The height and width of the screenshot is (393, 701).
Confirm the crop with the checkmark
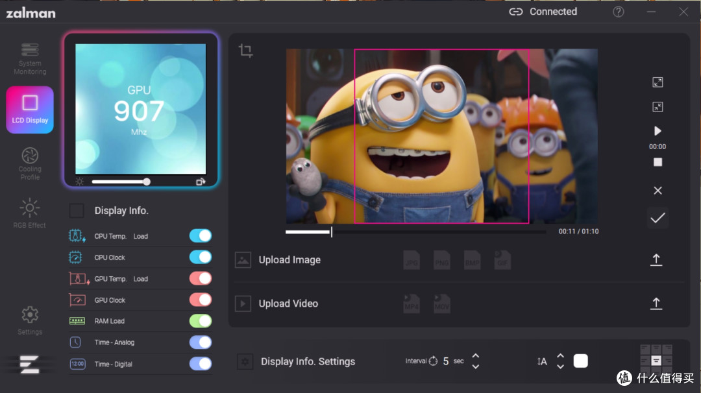point(658,218)
